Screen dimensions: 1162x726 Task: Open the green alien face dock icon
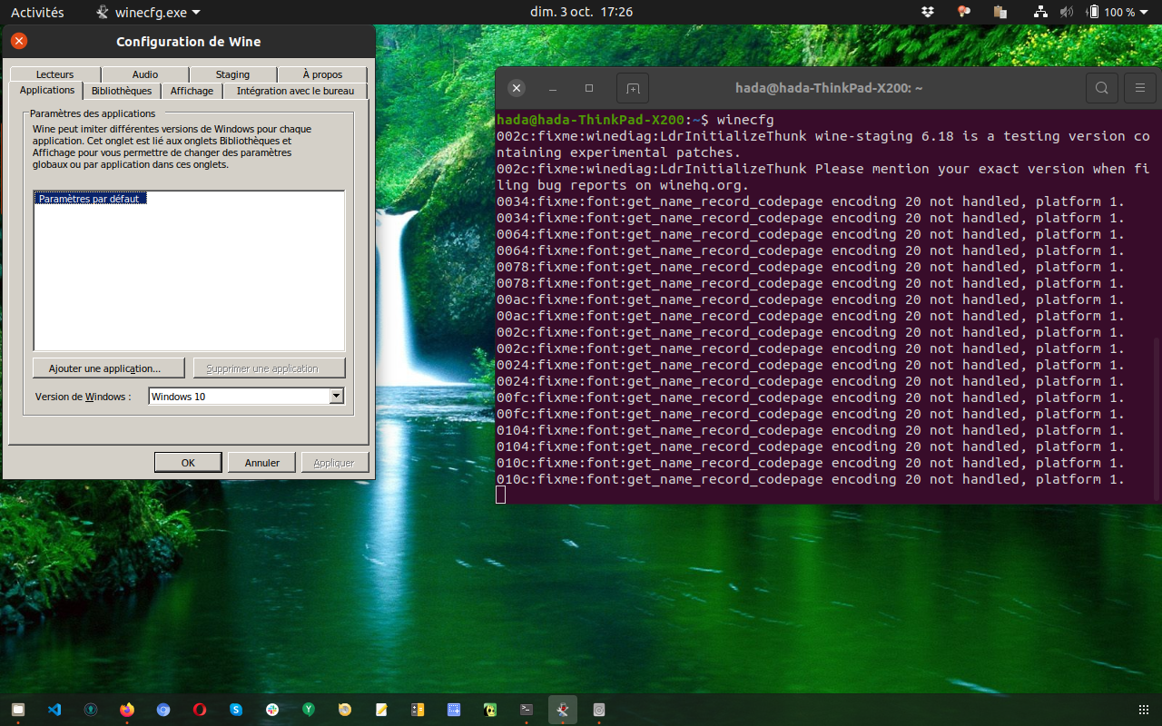coord(490,710)
